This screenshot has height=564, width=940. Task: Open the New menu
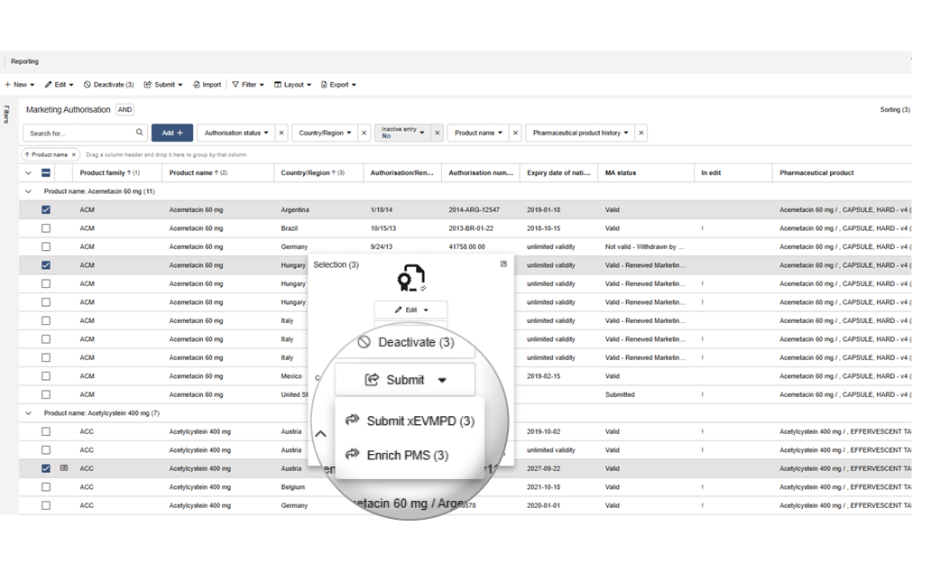(x=18, y=84)
